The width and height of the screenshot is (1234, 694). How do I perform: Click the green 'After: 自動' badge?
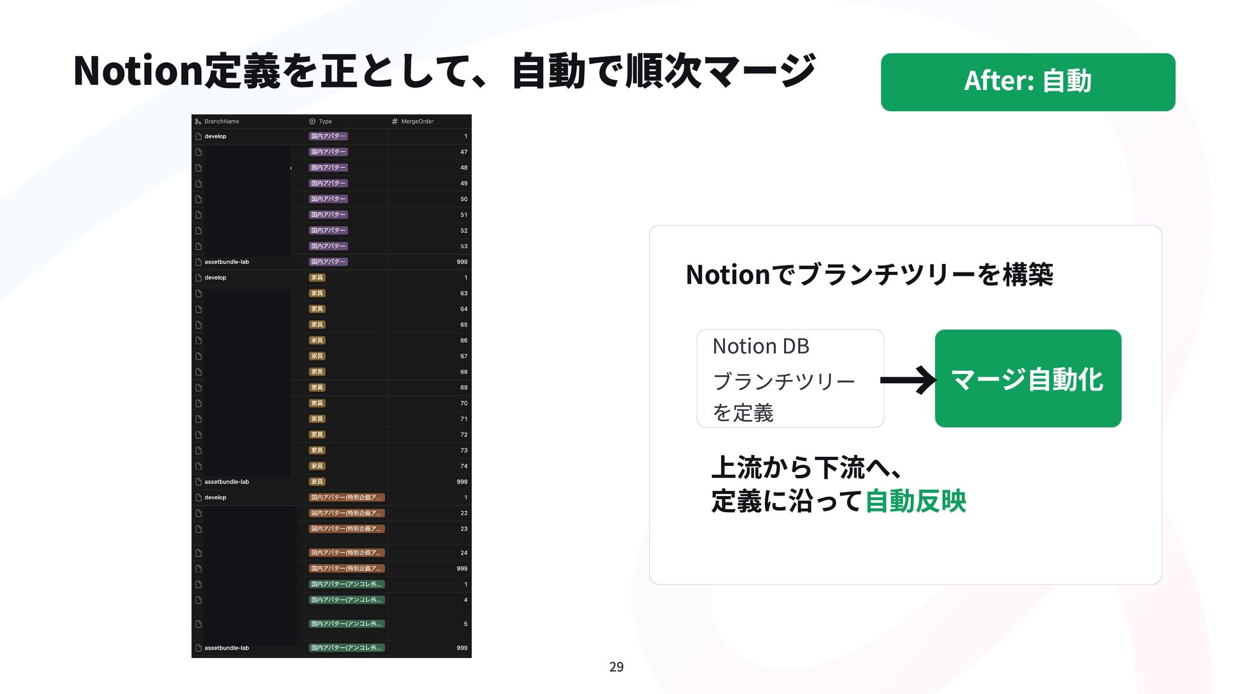coord(1028,82)
